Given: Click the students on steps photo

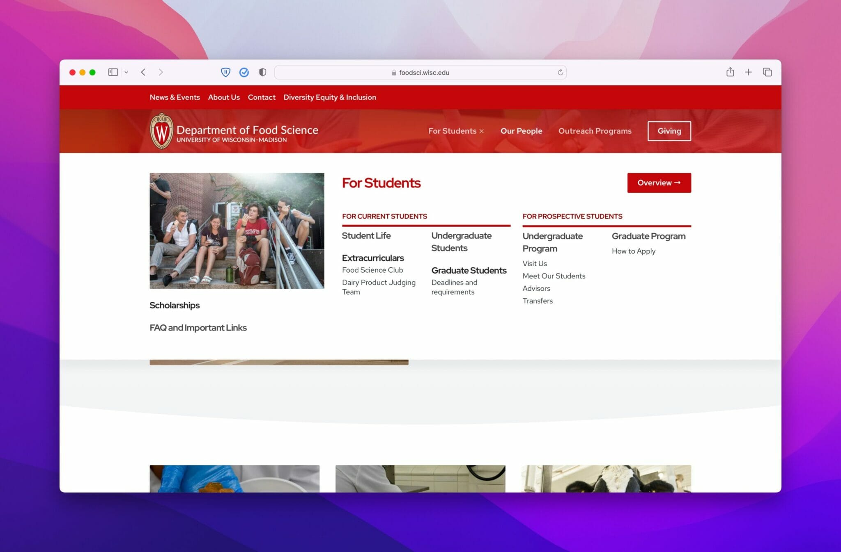Looking at the screenshot, I should [237, 231].
